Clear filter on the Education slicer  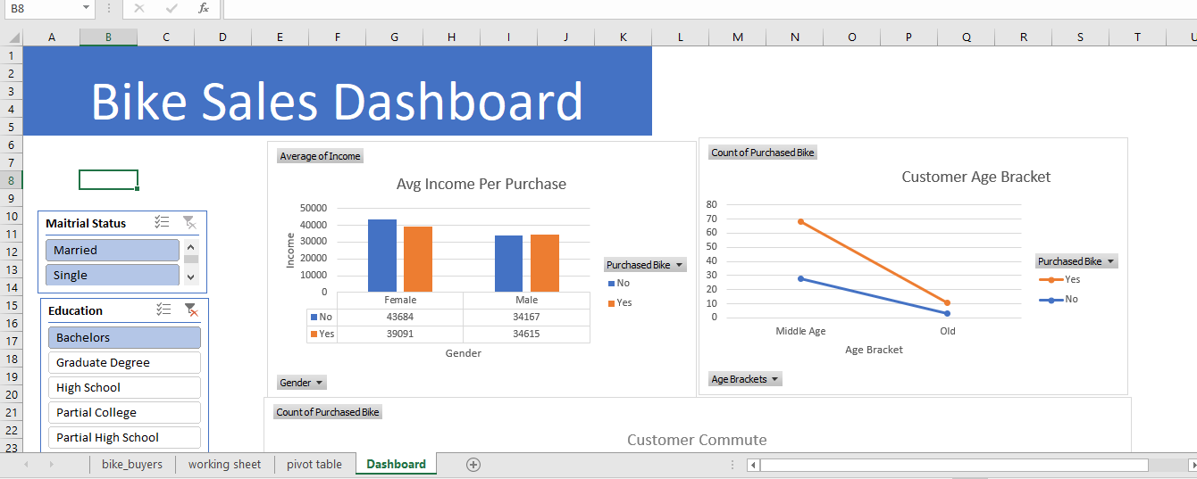[x=190, y=310]
